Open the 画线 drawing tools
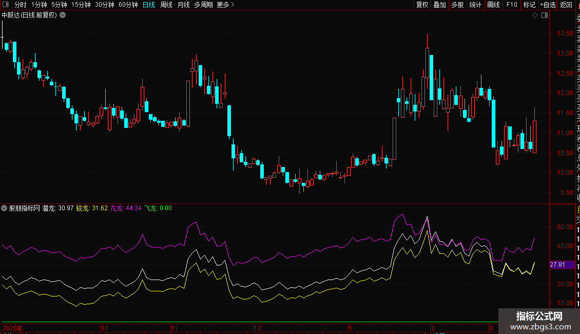The width and height of the screenshot is (580, 334). tap(493, 5)
